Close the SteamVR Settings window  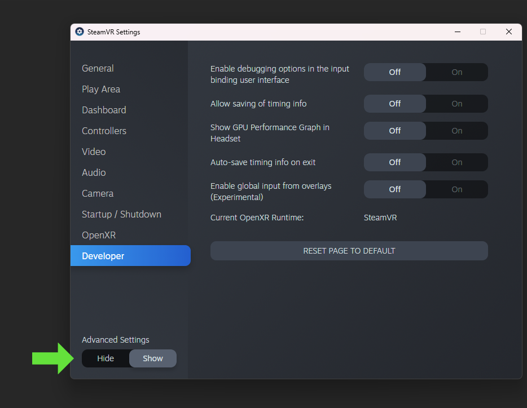(509, 32)
